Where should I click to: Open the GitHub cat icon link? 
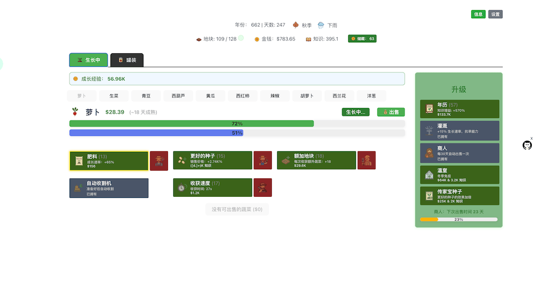[x=527, y=145]
